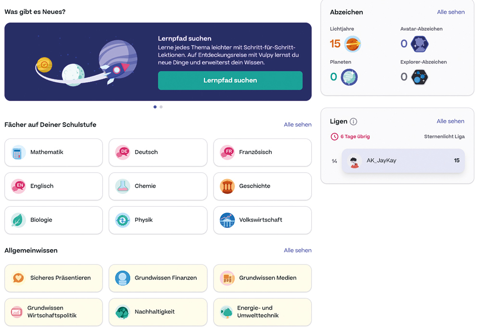The height and width of the screenshot is (329, 481).
Task: Click the Lichtjahre planet badge icon
Action: [x=353, y=44]
